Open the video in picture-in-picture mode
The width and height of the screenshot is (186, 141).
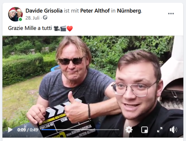point(144,130)
